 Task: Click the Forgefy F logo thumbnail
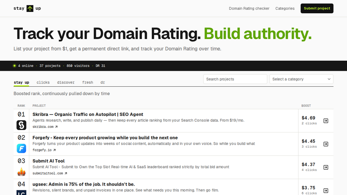[21, 148]
